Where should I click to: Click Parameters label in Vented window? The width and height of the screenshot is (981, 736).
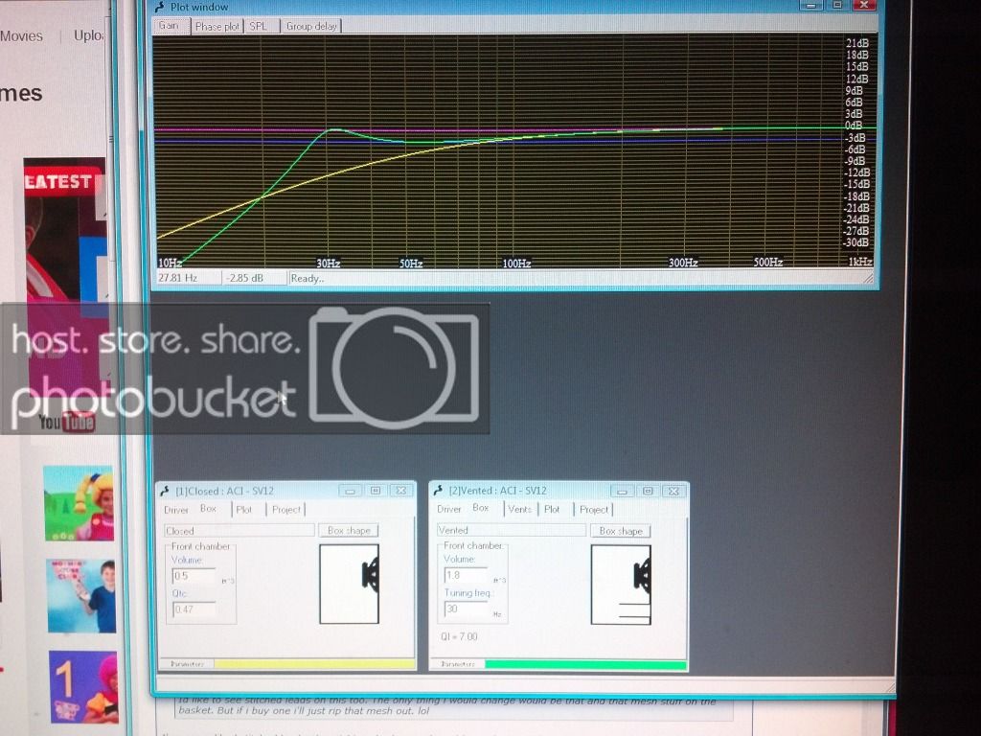click(x=457, y=664)
